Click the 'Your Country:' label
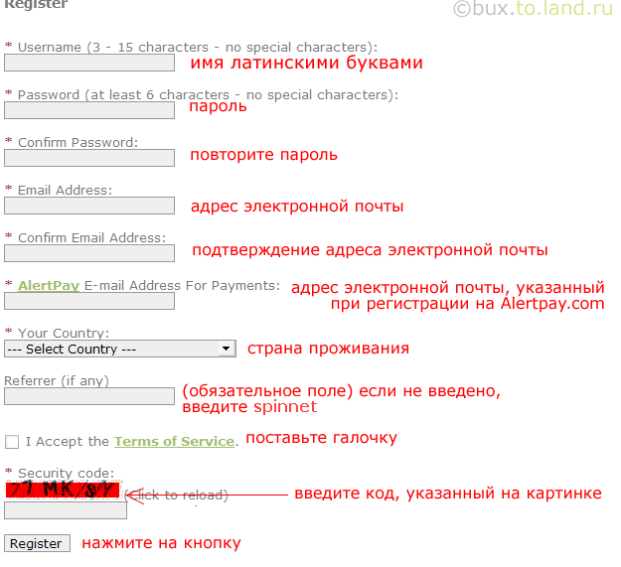This screenshot has height=567, width=621. [x=64, y=334]
